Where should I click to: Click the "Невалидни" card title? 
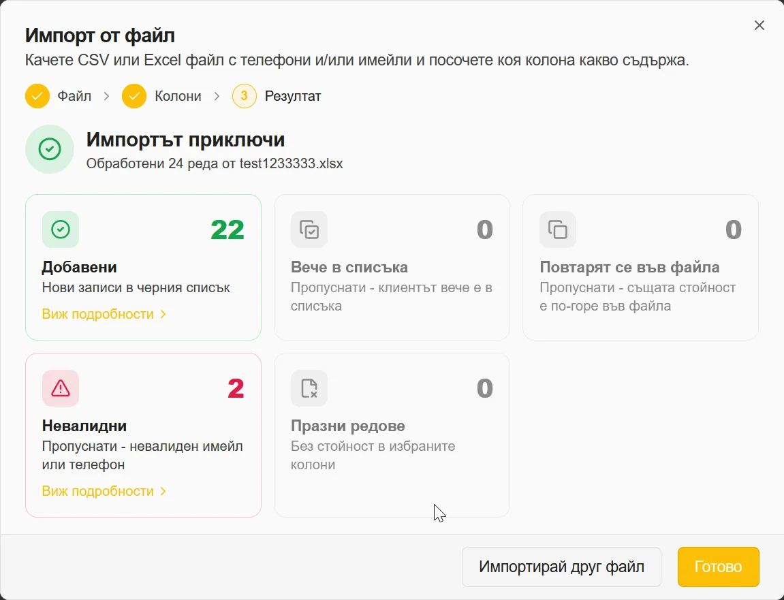[84, 426]
